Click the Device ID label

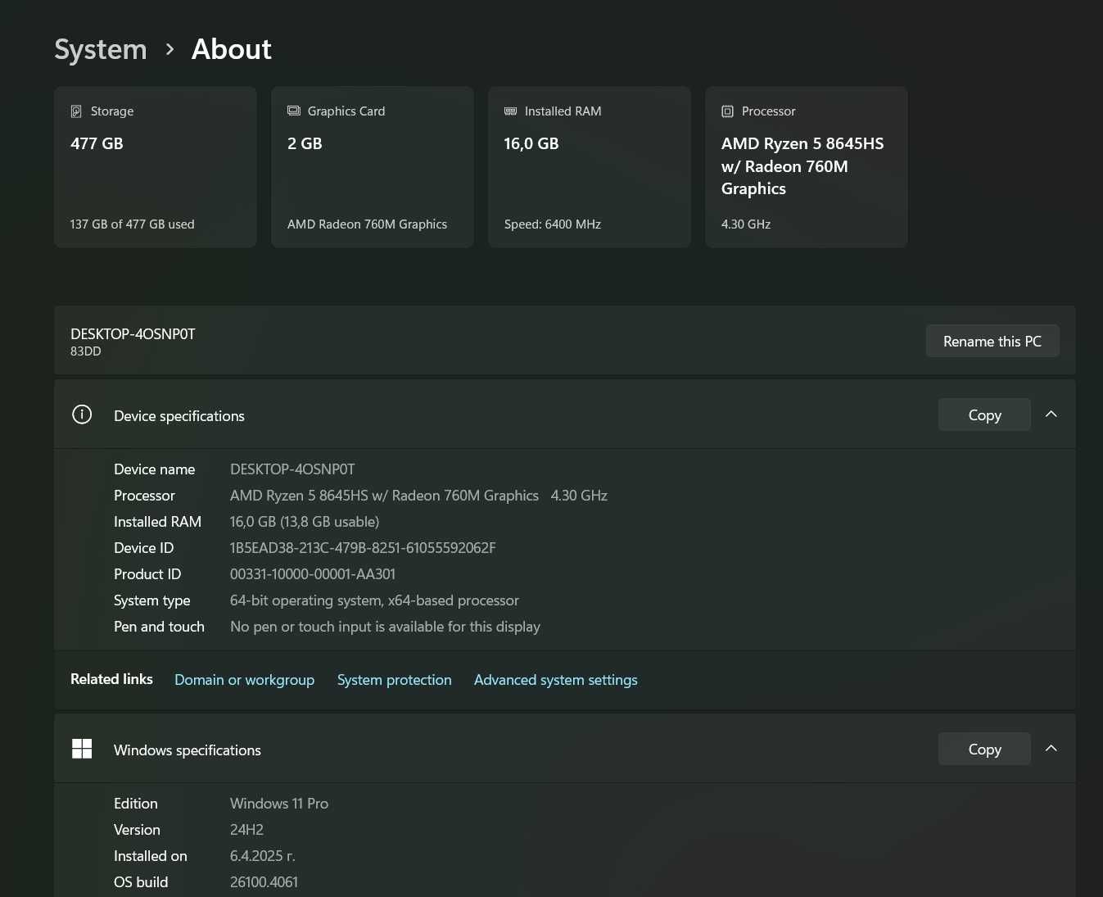[143, 548]
